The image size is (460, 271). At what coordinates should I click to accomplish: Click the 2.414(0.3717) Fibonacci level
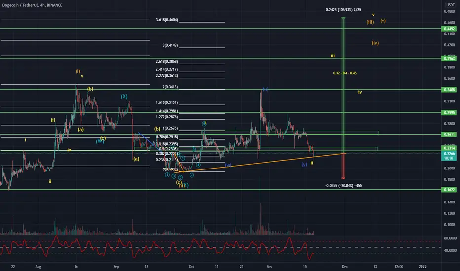pos(167,70)
